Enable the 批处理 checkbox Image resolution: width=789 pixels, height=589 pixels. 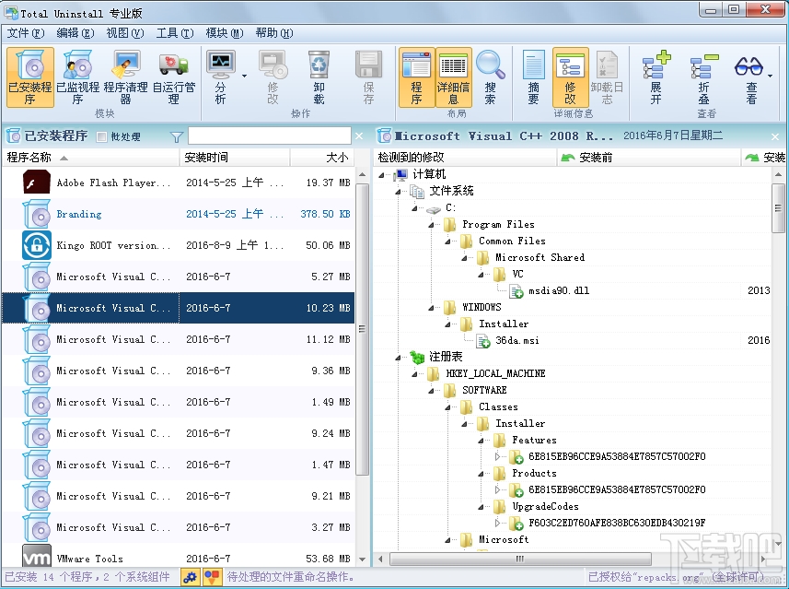point(101,135)
